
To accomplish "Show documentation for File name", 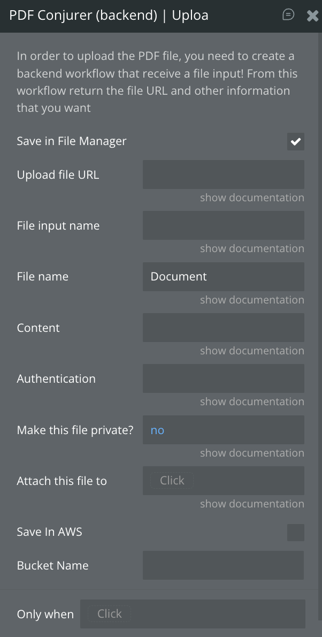I will click(x=252, y=300).
